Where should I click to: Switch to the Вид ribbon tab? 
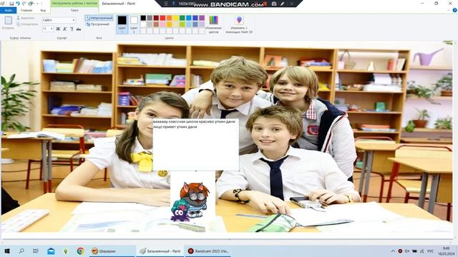point(43,10)
